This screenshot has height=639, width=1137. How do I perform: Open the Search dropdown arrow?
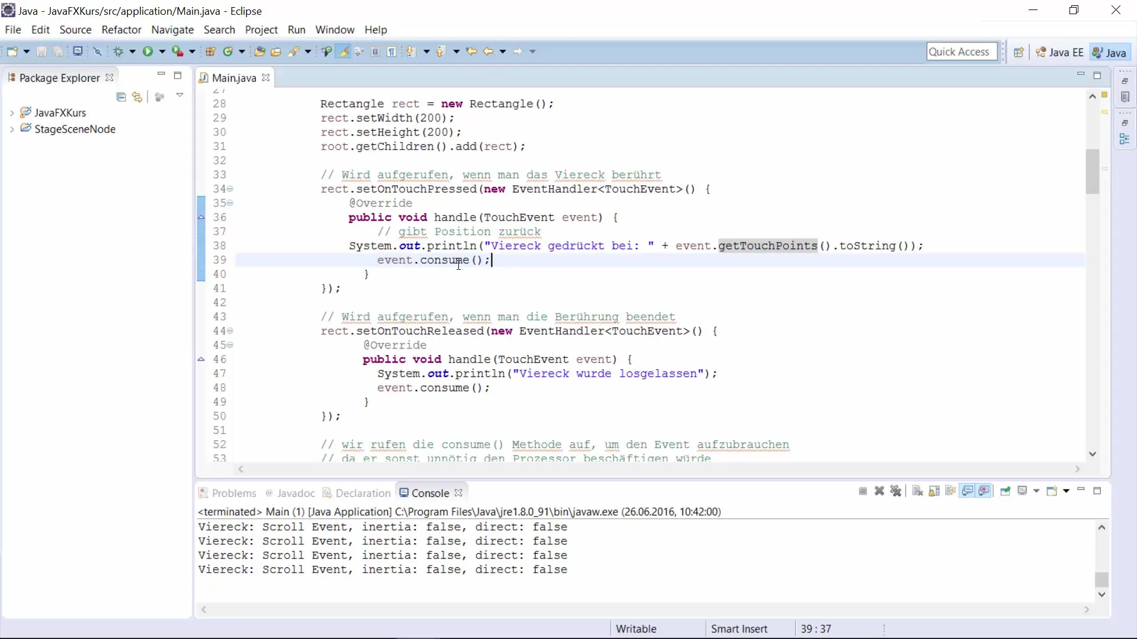pyautogui.click(x=308, y=51)
